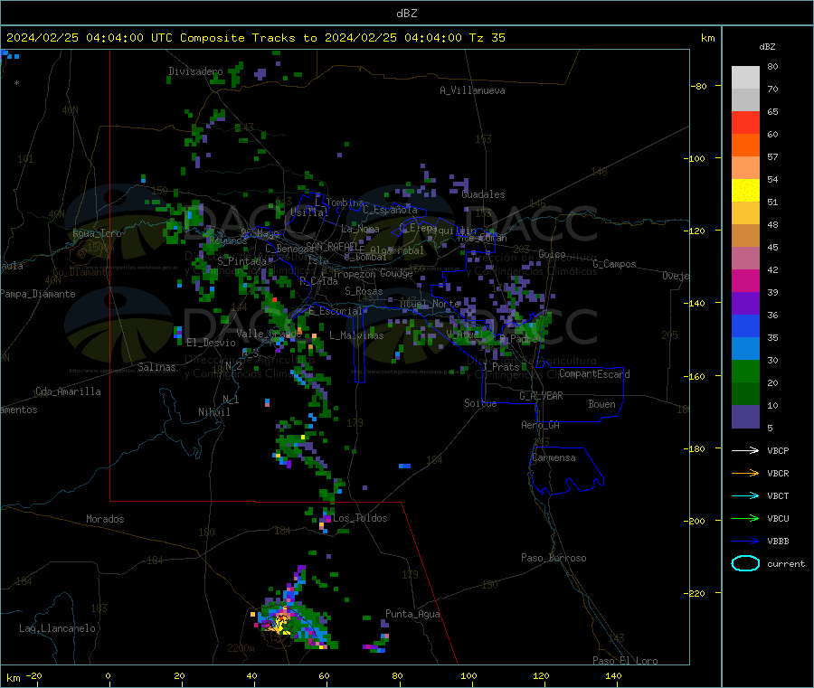Image resolution: width=814 pixels, height=688 pixels.
Task: Click the S_Pintada place label
Action: point(241,261)
